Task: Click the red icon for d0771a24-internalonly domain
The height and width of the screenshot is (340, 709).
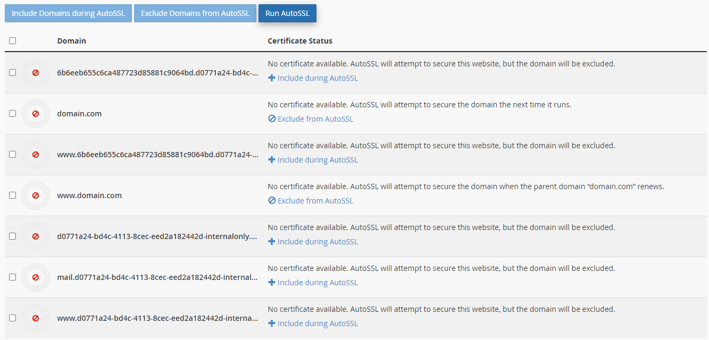Action: pos(36,236)
